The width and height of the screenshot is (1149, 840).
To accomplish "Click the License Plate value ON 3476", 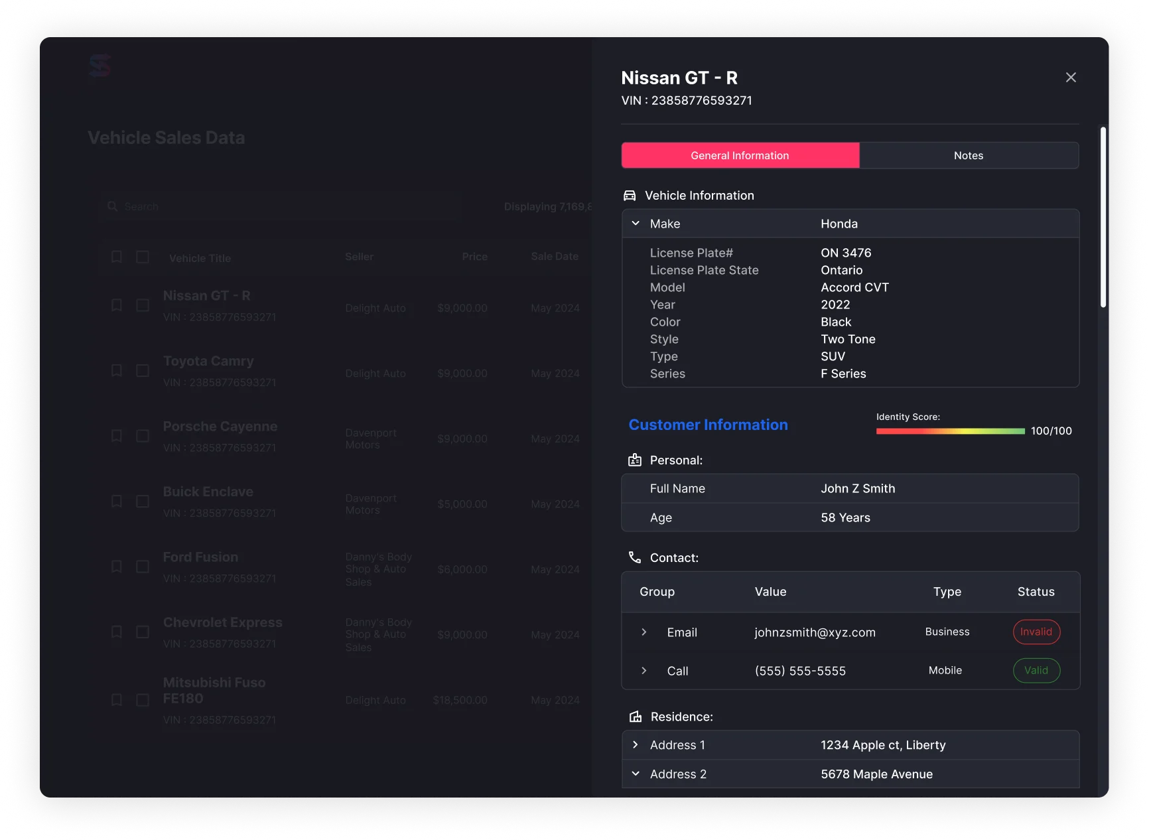I will click(x=846, y=253).
